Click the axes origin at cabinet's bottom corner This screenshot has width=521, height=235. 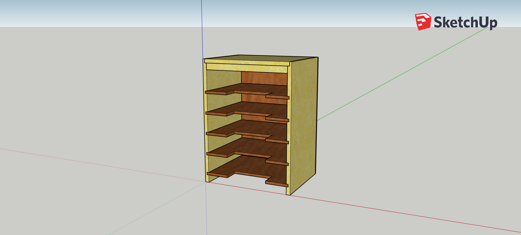pyautogui.click(x=206, y=182)
